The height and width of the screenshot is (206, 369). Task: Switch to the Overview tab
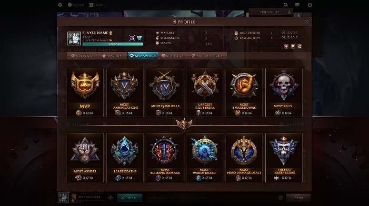(82, 56)
